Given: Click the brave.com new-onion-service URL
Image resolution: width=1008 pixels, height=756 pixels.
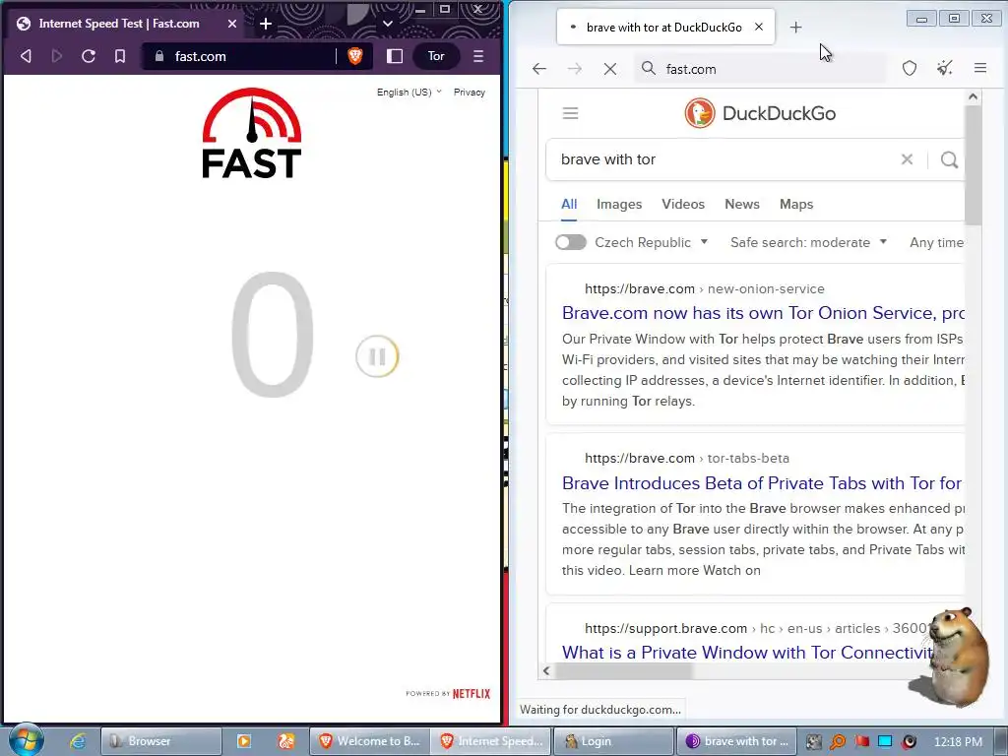Looking at the screenshot, I should [x=704, y=288].
